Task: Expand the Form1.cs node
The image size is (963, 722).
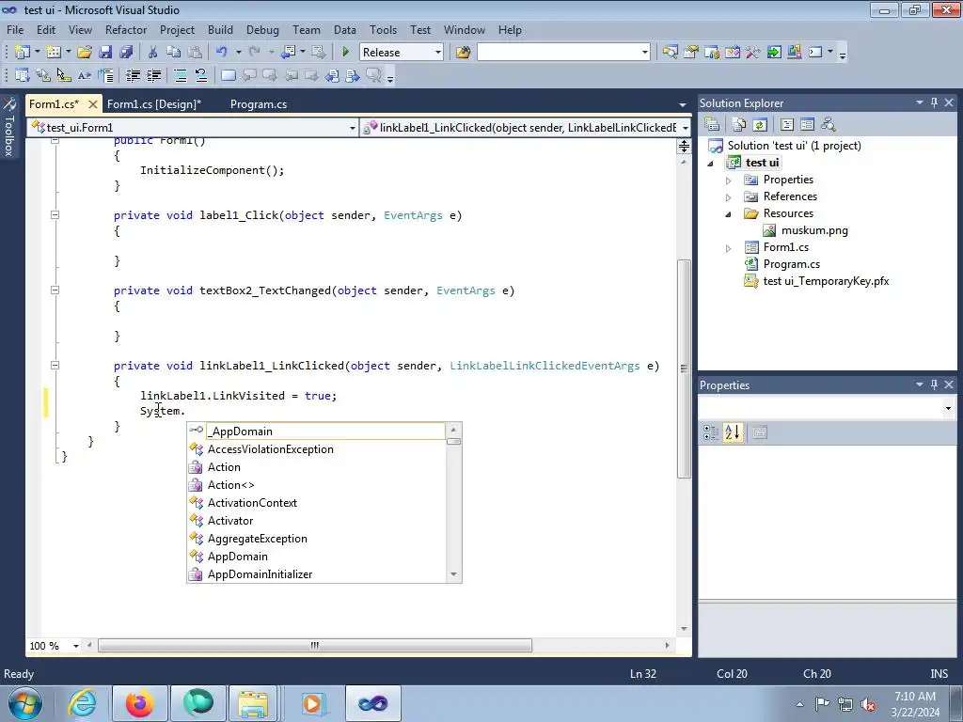Action: 729,248
